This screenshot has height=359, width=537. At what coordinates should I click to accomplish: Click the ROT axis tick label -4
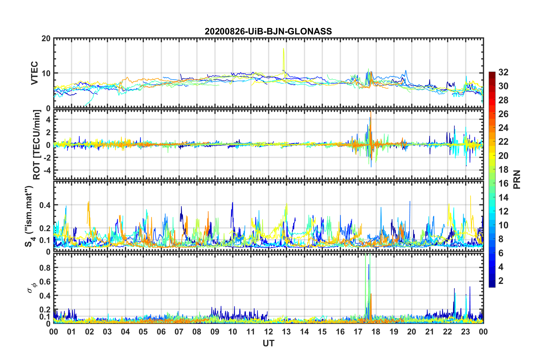(x=47, y=170)
